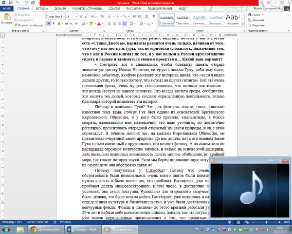The width and height of the screenshot is (292, 234).
Task: Clear all formatting eraser icon
Action: (102, 17)
